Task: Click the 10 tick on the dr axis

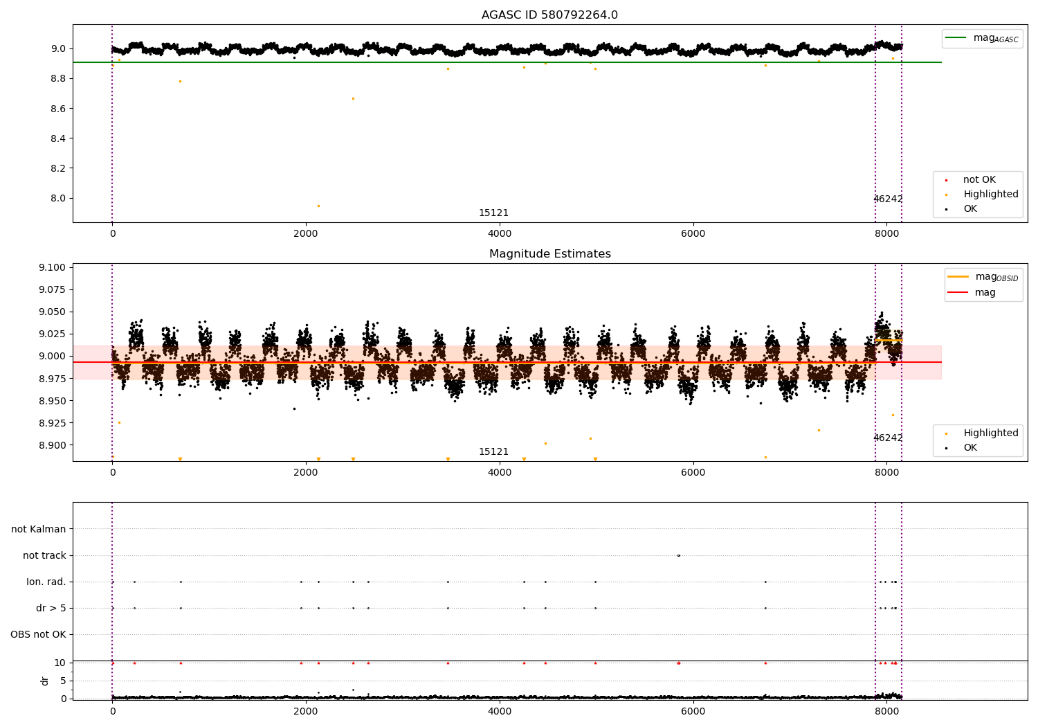Action: (x=60, y=663)
